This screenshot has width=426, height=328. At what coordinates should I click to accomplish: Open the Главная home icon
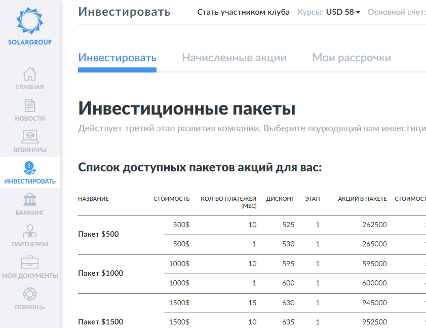30,74
